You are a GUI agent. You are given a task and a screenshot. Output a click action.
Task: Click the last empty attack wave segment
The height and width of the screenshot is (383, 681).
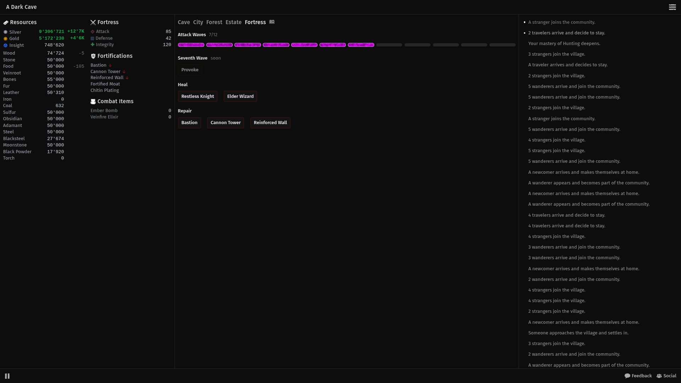click(x=503, y=45)
